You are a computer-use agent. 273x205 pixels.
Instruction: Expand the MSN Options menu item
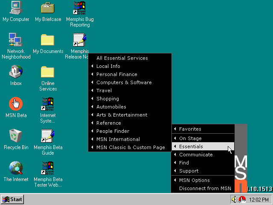(203, 180)
